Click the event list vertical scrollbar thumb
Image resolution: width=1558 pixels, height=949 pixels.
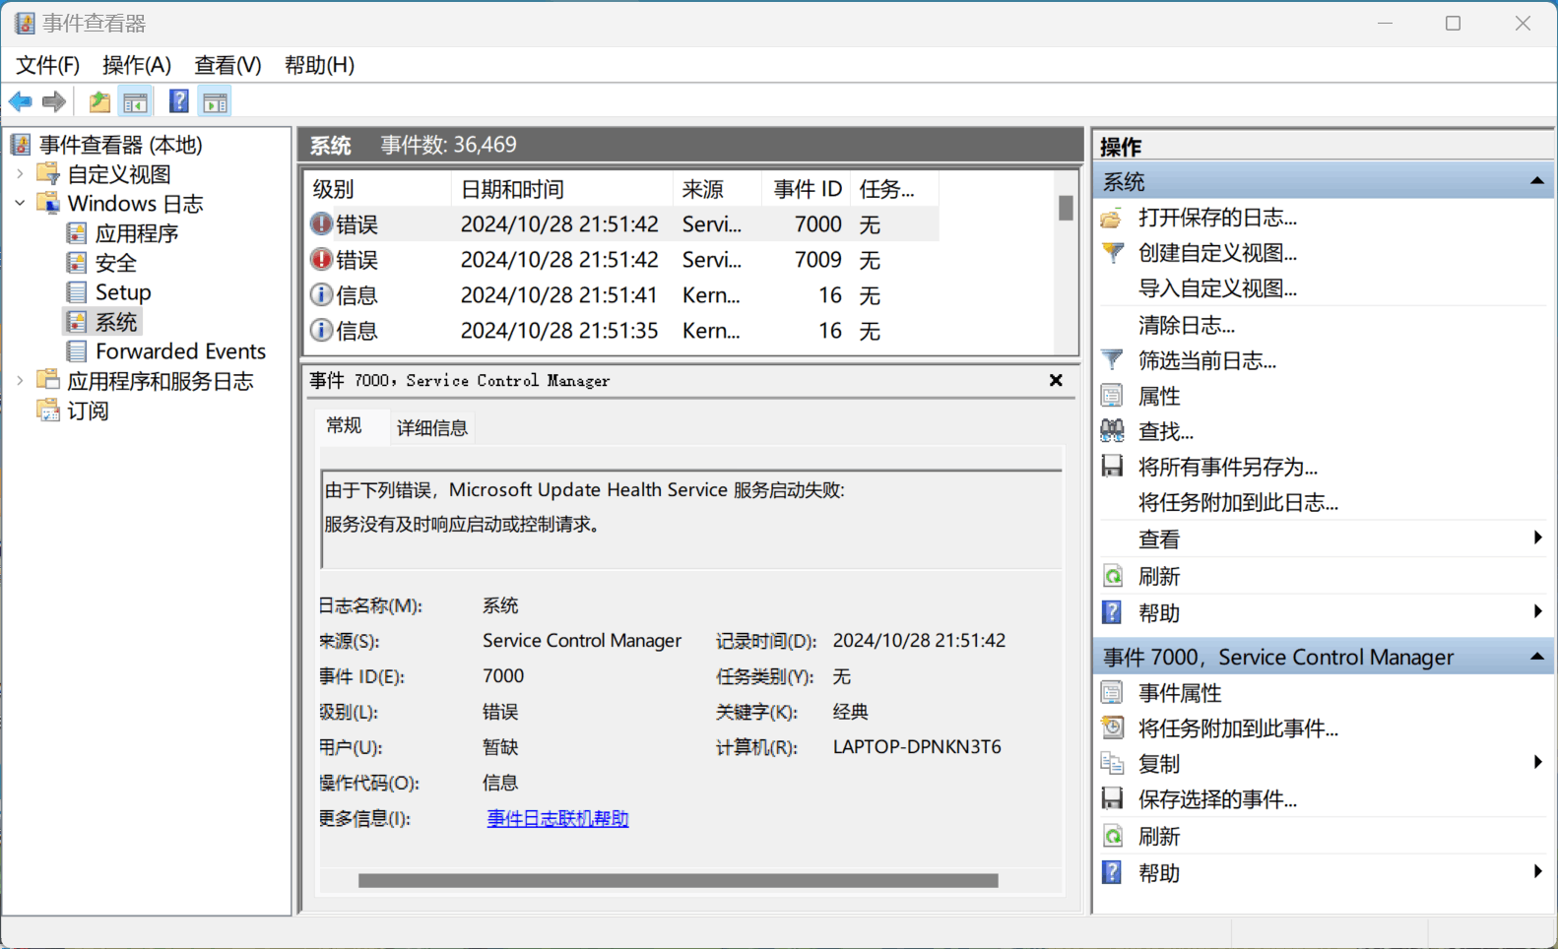(1066, 208)
